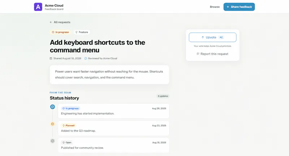Click the FROM THE TEAM label
Viewport: 289px width, 156px height.
tap(60, 93)
